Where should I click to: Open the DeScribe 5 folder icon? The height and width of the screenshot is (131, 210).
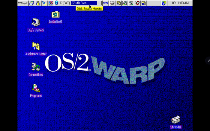click(x=55, y=14)
